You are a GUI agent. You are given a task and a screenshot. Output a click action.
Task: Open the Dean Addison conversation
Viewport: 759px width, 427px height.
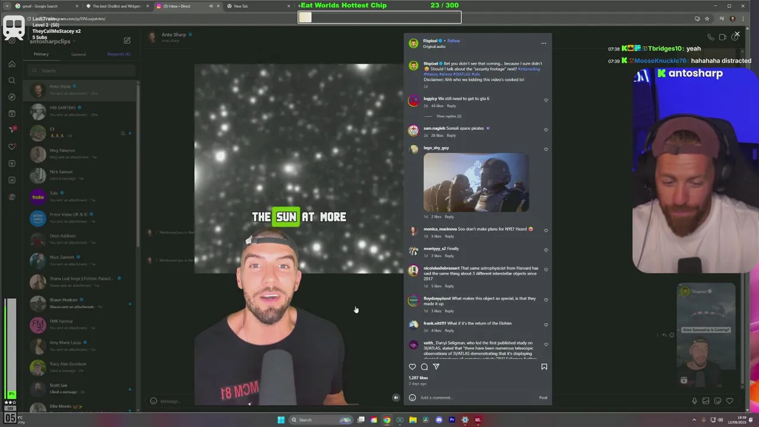click(80, 239)
